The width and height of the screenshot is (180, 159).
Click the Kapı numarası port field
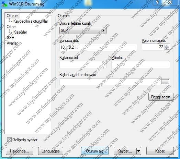coord(153,47)
